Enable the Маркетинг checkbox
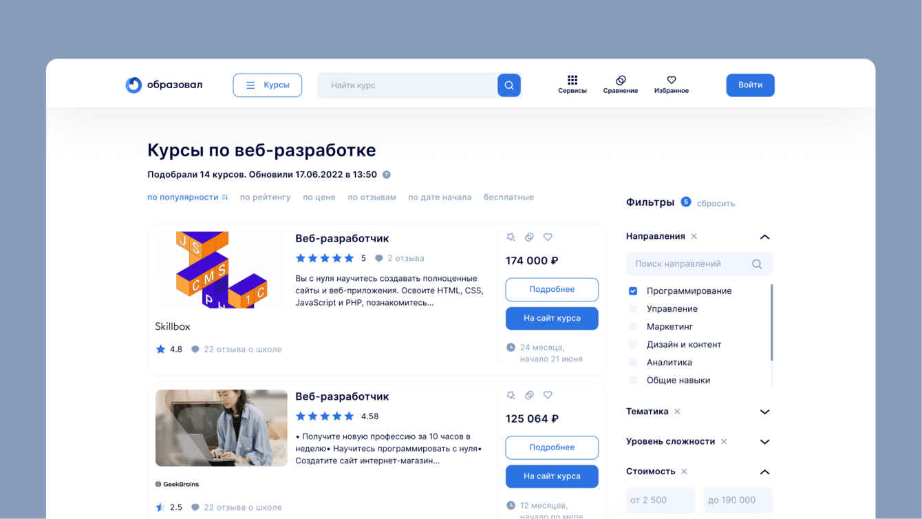This screenshot has height=519, width=922. point(633,327)
